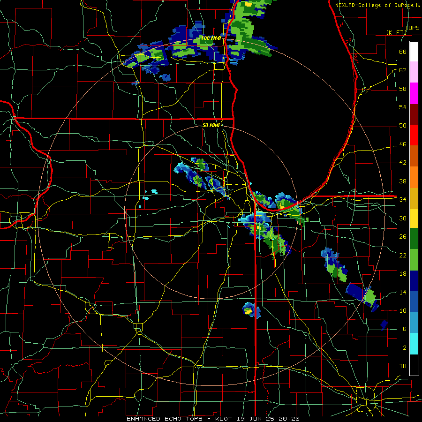The height and width of the screenshot is (422, 422).
Task: Click the legend value 2
Action: 405,348
